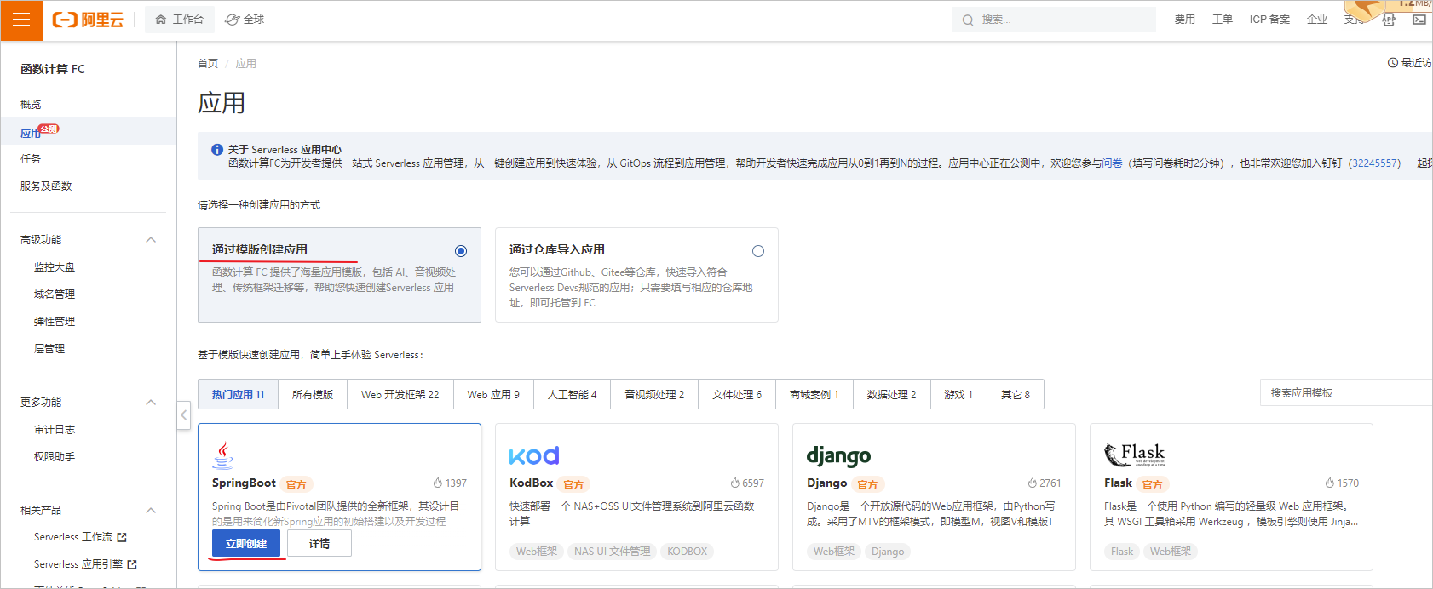The image size is (1433, 589).
Task: Open Serverless 应用引擎 external link
Action: point(85,564)
